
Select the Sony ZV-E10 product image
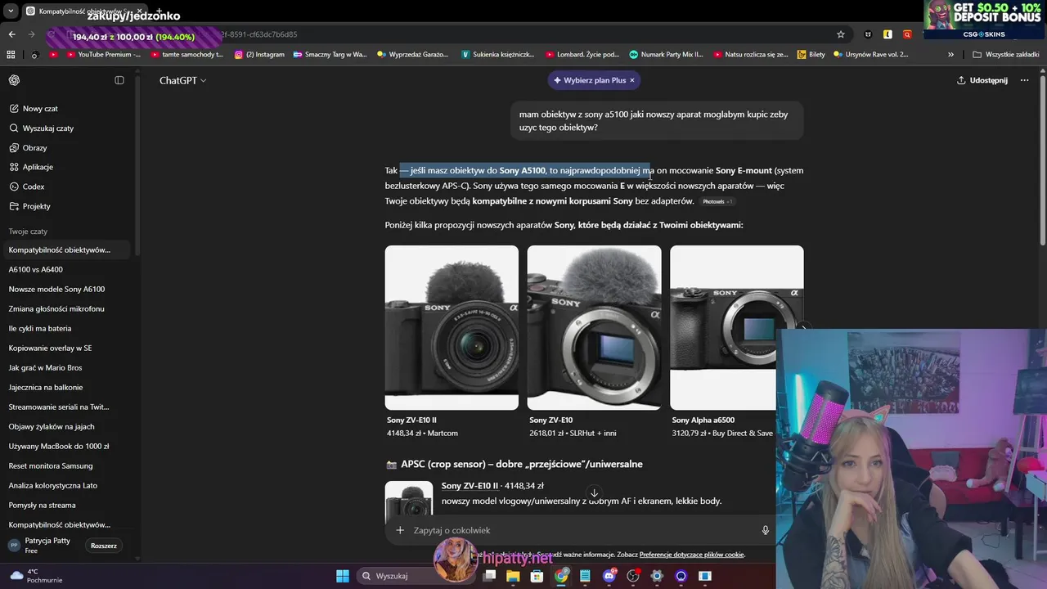594,327
